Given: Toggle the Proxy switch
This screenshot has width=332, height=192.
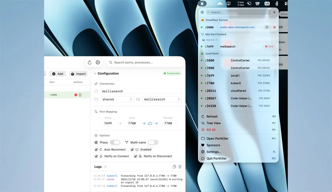Looking at the screenshot, I should point(115,142).
